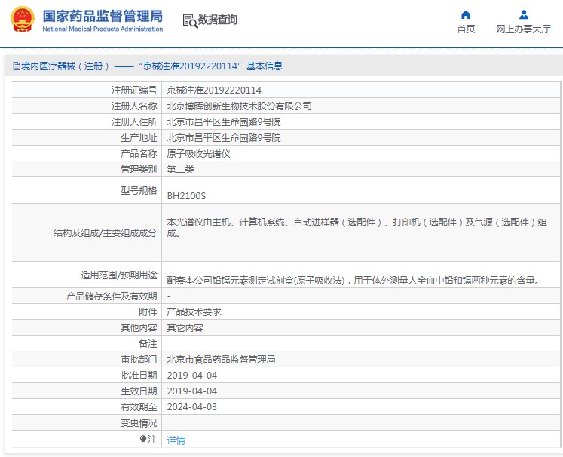Click National Medical Products Administration text
563x457 pixels.
pos(103,29)
